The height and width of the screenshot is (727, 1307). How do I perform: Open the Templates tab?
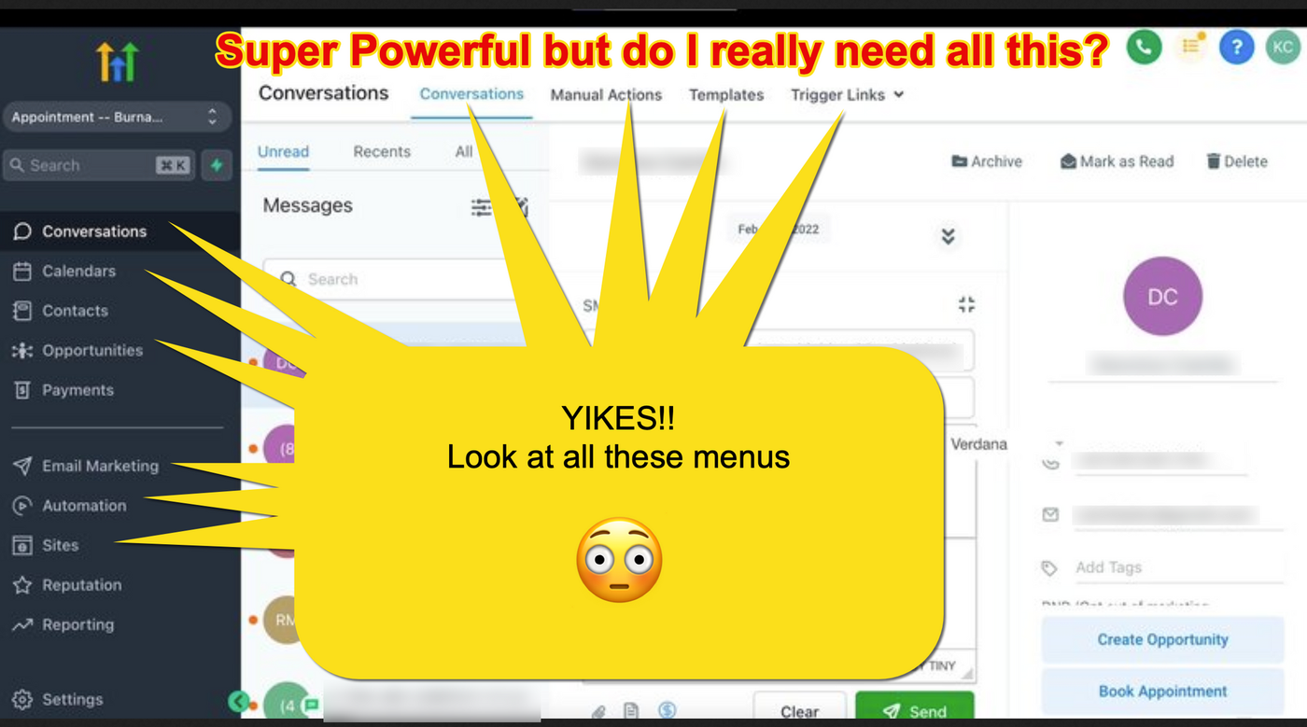pyautogui.click(x=726, y=94)
